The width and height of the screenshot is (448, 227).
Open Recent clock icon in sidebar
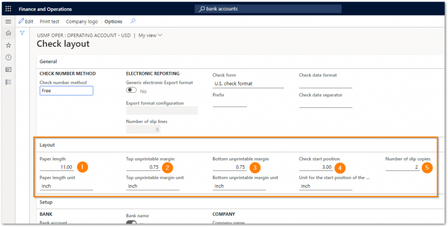click(8, 57)
